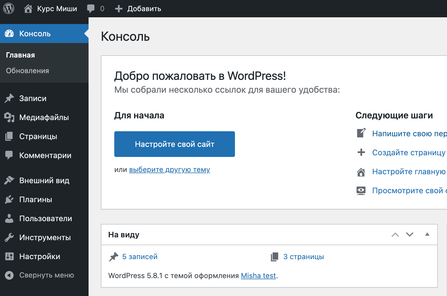Click the media icon beside Медиафайлы
The height and width of the screenshot is (296, 447).
click(x=9, y=117)
